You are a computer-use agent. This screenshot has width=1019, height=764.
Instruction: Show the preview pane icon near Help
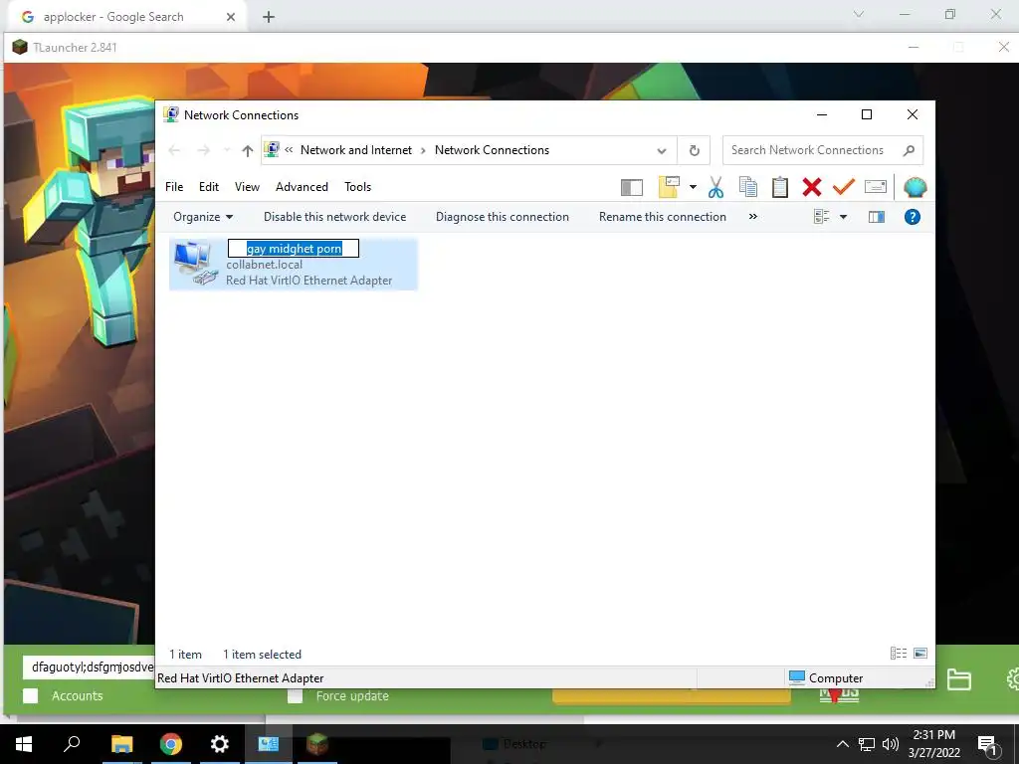coord(877,217)
